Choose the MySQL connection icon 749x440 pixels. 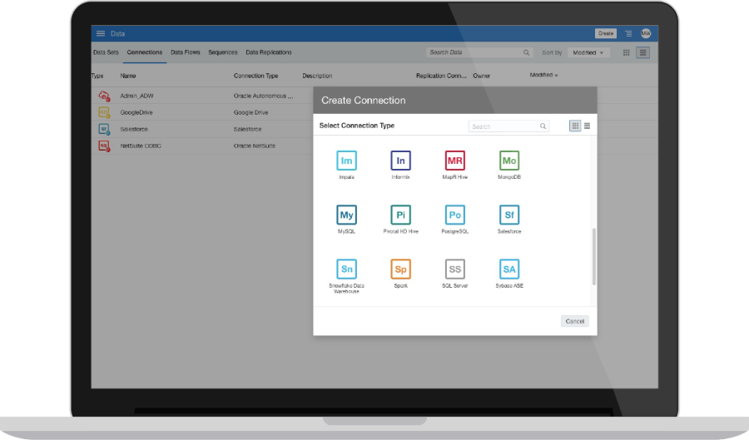coord(346,215)
